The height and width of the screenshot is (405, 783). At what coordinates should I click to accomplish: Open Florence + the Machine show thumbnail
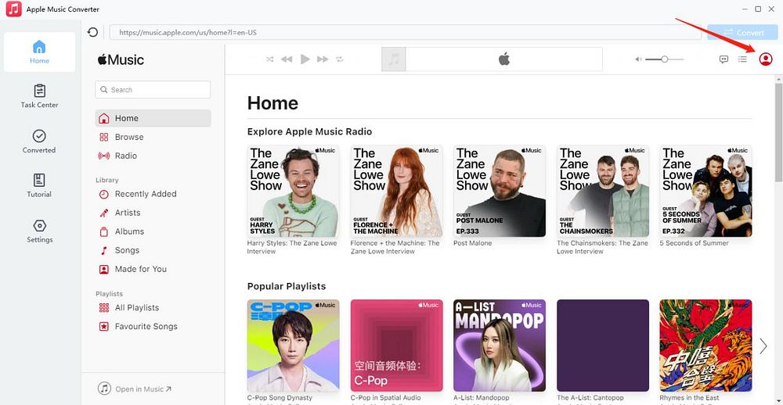[396, 191]
